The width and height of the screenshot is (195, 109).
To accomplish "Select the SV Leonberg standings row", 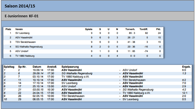I will (x=83, y=33).
